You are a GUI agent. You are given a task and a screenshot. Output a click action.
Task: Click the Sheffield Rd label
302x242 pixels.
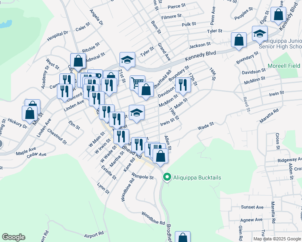point(162,79)
